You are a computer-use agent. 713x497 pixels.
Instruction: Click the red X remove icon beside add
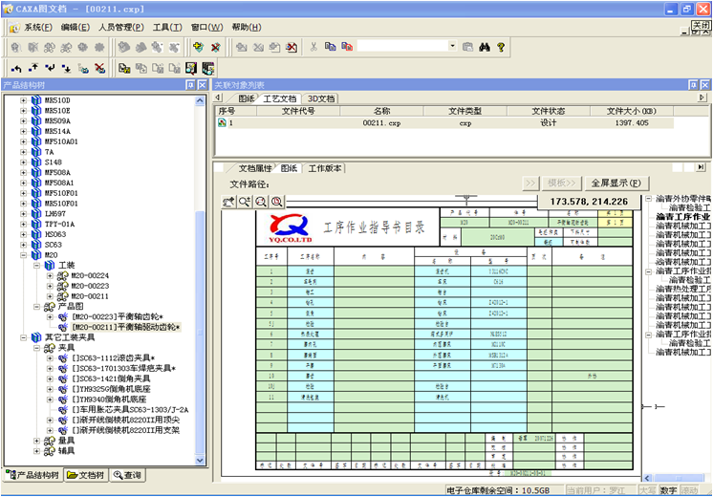click(x=215, y=47)
